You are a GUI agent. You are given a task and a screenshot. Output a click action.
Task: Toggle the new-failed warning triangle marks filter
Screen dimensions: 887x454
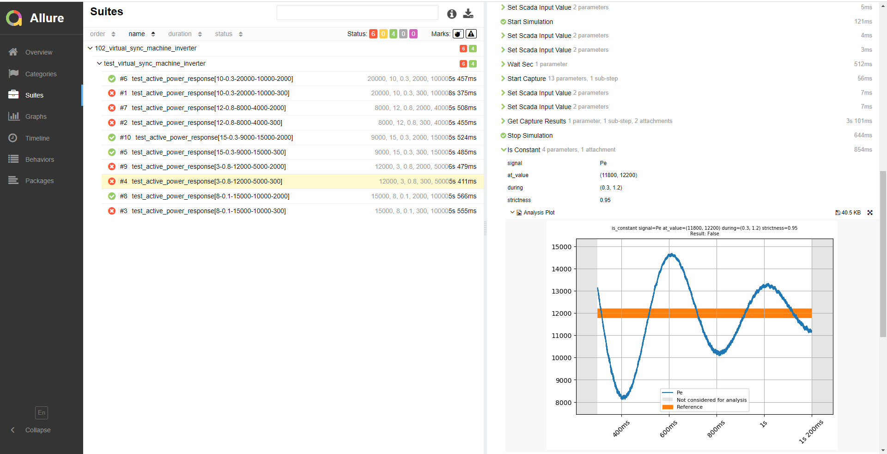point(471,34)
